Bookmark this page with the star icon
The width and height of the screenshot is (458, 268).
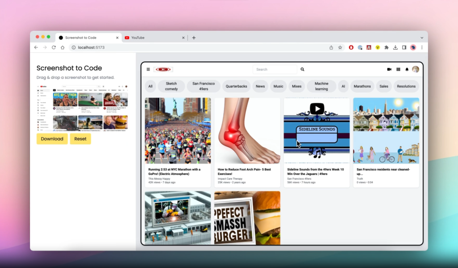point(340,47)
